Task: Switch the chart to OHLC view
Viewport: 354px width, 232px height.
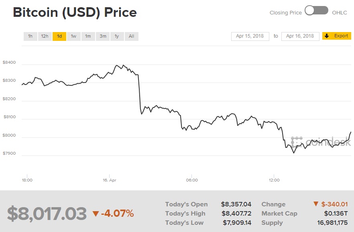Action: click(x=340, y=12)
